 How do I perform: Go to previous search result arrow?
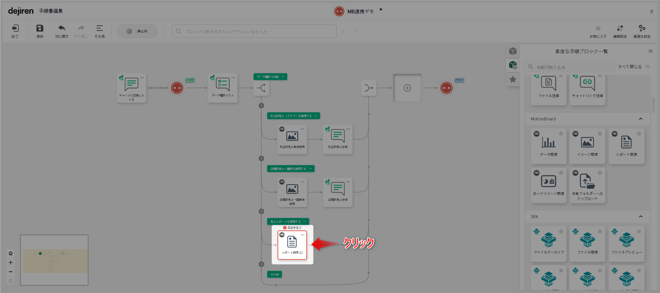(344, 31)
